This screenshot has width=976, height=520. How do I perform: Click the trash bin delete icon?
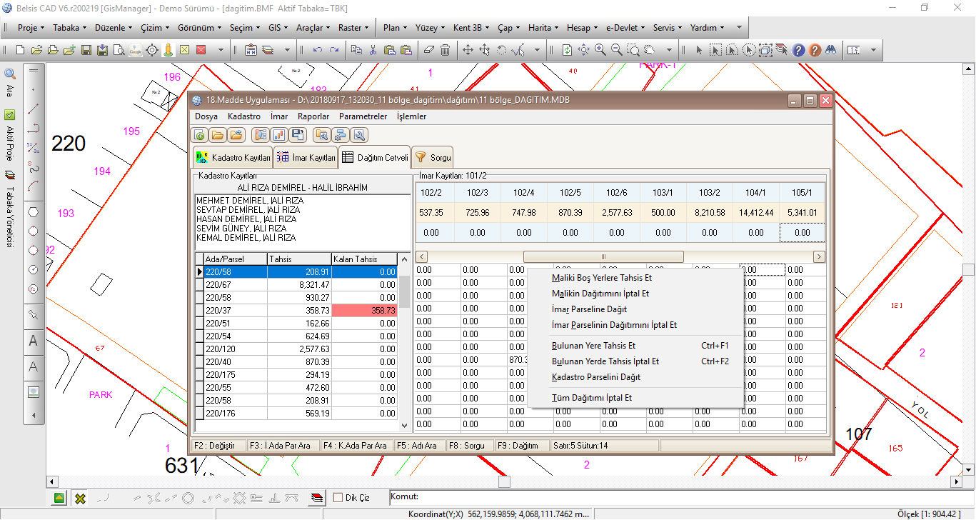[445, 50]
